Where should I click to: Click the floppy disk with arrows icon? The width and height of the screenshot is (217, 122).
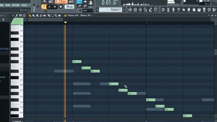coord(204,10)
